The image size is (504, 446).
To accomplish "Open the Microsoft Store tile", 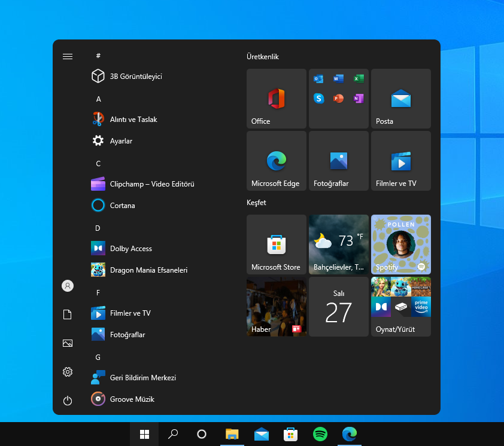I will pyautogui.click(x=276, y=245).
